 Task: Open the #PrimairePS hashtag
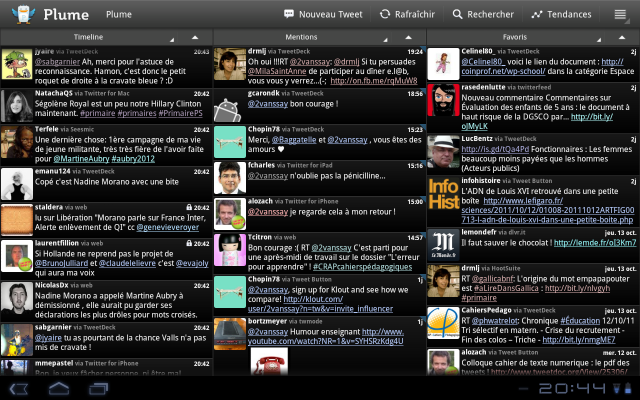click(x=180, y=113)
